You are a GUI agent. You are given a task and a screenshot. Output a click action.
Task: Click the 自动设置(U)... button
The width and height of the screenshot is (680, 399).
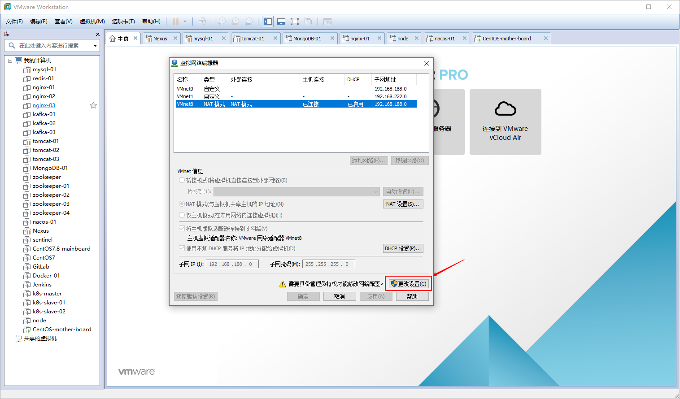[403, 191]
